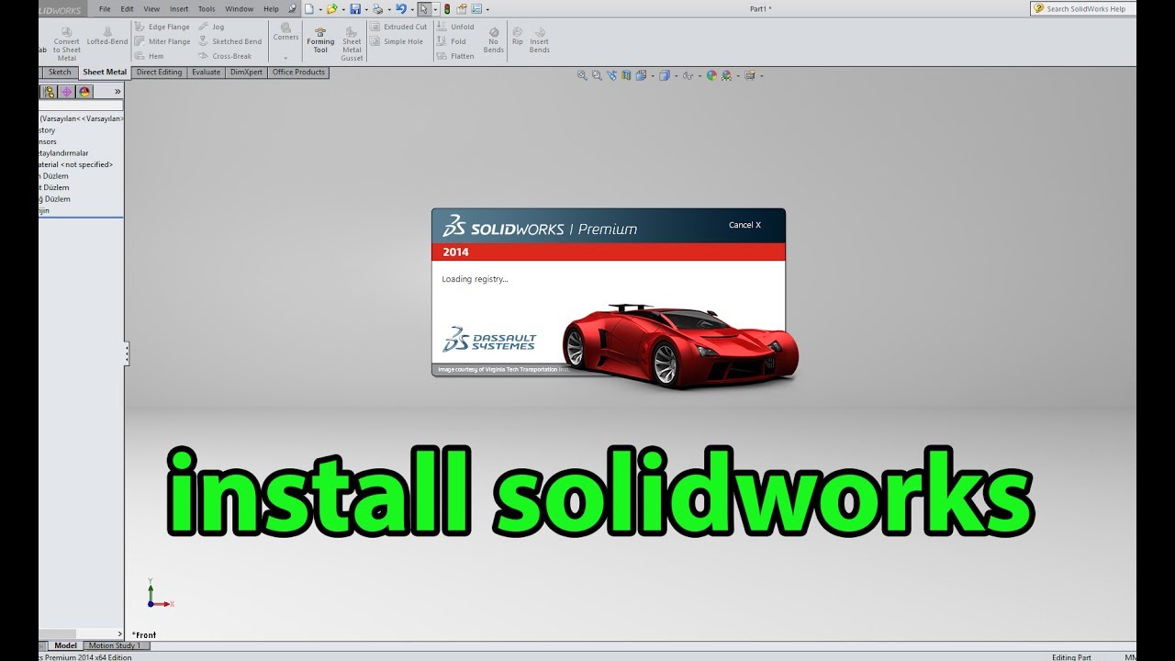The height and width of the screenshot is (661, 1175).
Task: Click the Sketched Bend tool
Action: coord(230,41)
